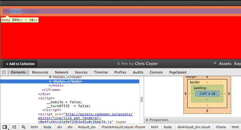Click the __turnOffJS = false; line
The height and width of the screenshot is (130, 241).
point(68,106)
